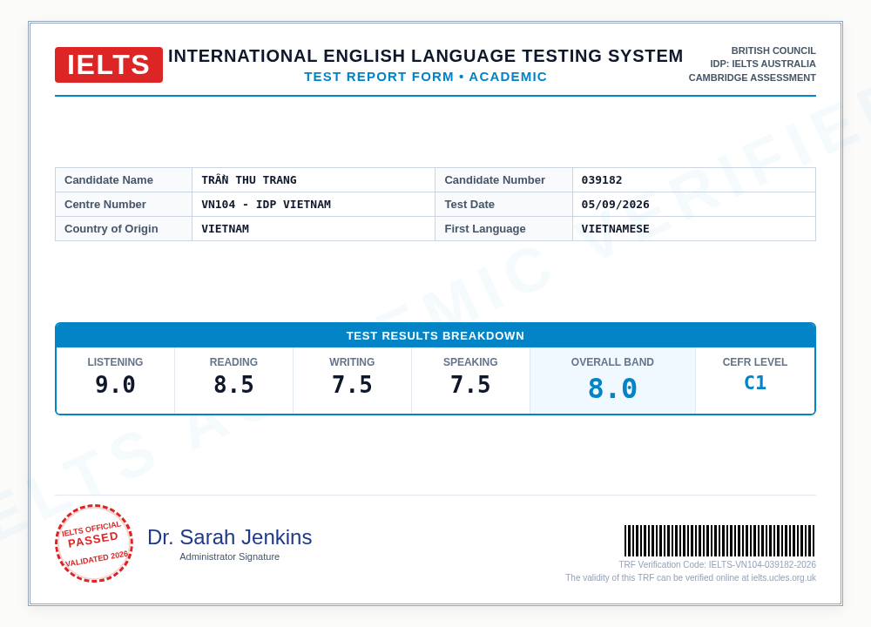871x627 pixels.
Task: Click the Candidate Name label
Action: click(109, 180)
